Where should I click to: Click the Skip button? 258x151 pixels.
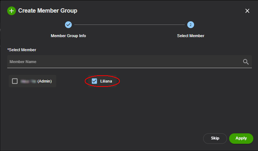click(215, 138)
